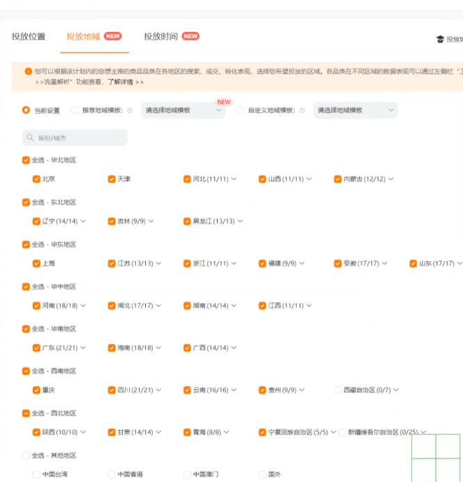
Task: Open the recommended region template dropdown
Action: pos(183,110)
